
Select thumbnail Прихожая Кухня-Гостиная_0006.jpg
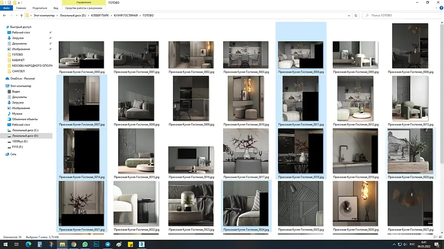tap(410, 46)
